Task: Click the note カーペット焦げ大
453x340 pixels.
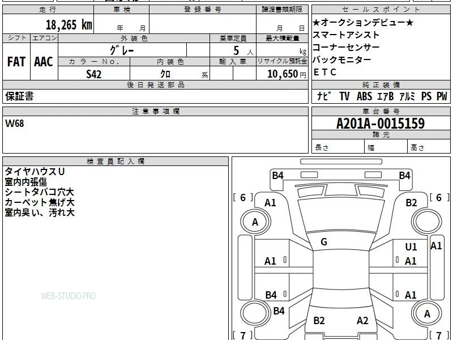Action: 40,202
